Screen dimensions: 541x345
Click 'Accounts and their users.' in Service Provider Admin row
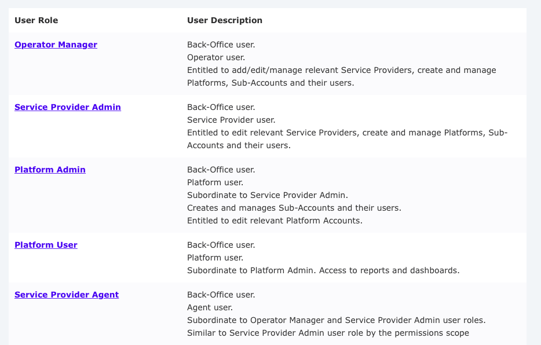pyautogui.click(x=239, y=145)
